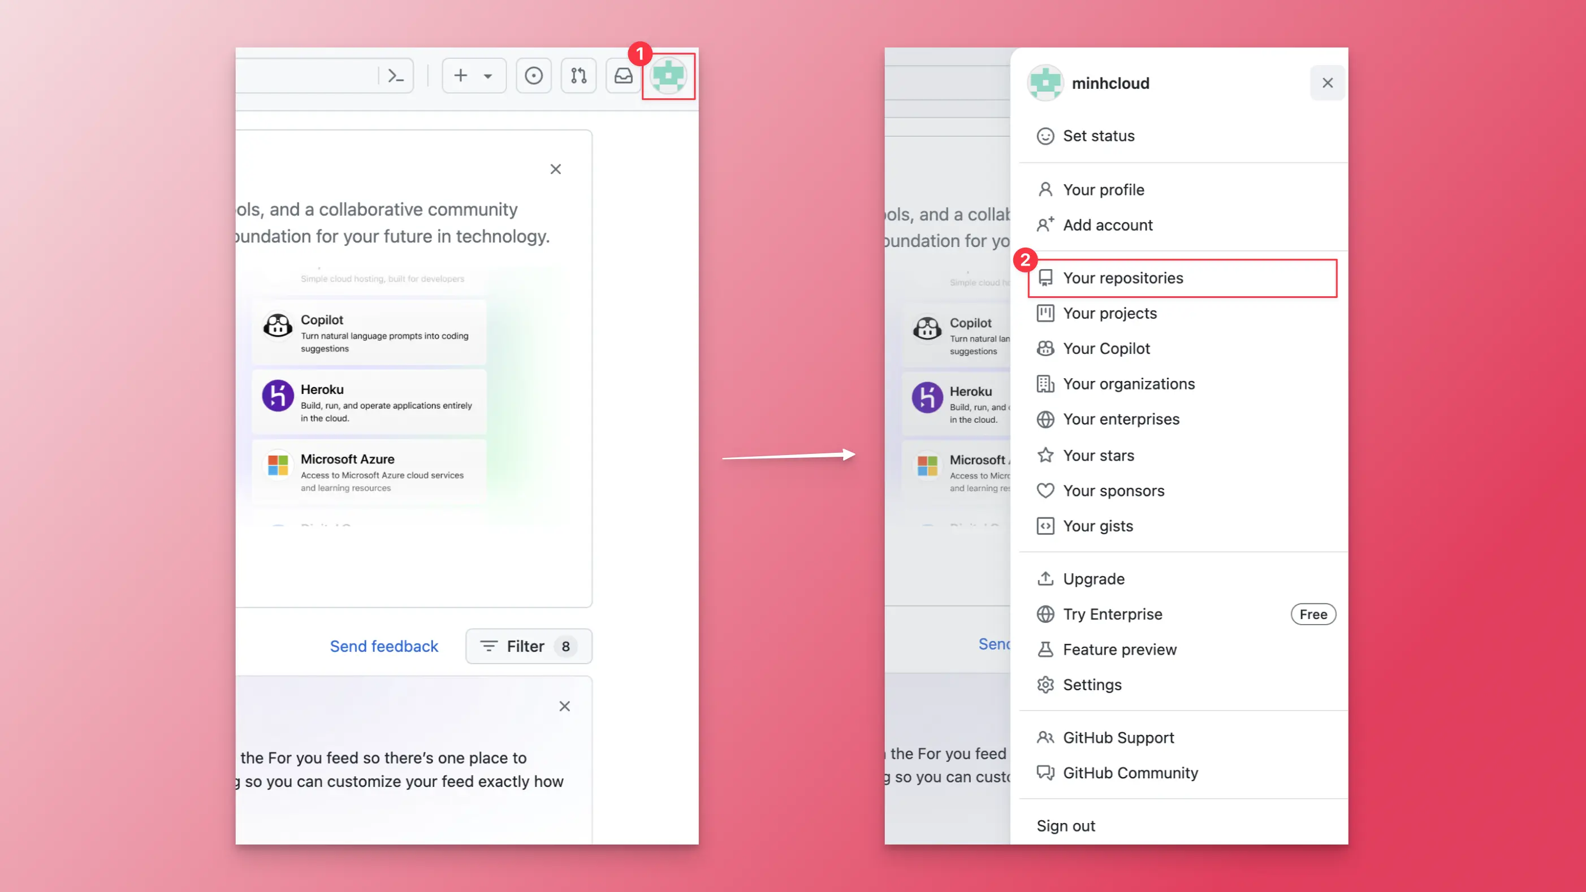Open the pull requests icon in header
The image size is (1586, 892).
579,76
